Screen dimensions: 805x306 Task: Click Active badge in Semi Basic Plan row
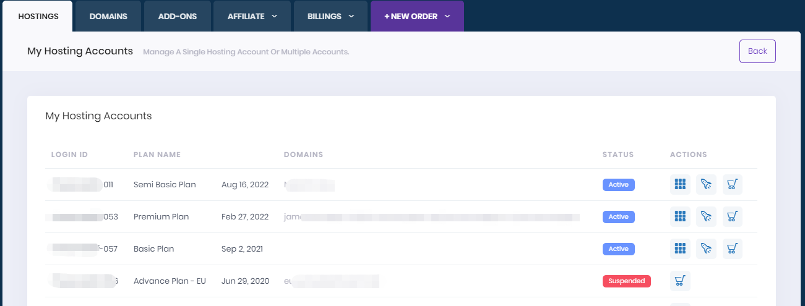(x=618, y=184)
